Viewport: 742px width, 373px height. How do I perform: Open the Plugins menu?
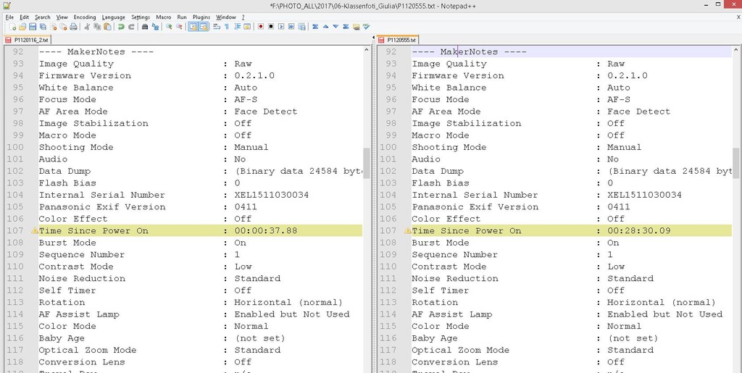click(x=201, y=17)
